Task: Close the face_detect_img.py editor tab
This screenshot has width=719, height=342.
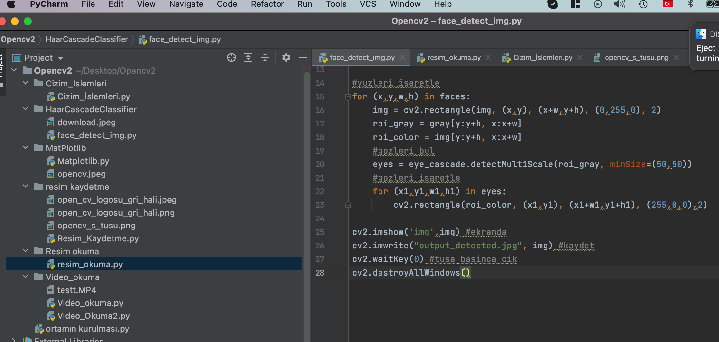Action: (x=402, y=57)
